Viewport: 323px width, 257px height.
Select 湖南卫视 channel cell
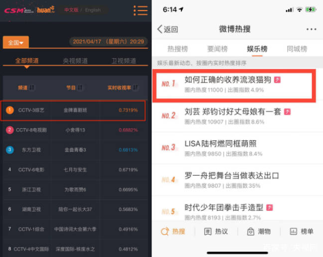(x=31, y=209)
